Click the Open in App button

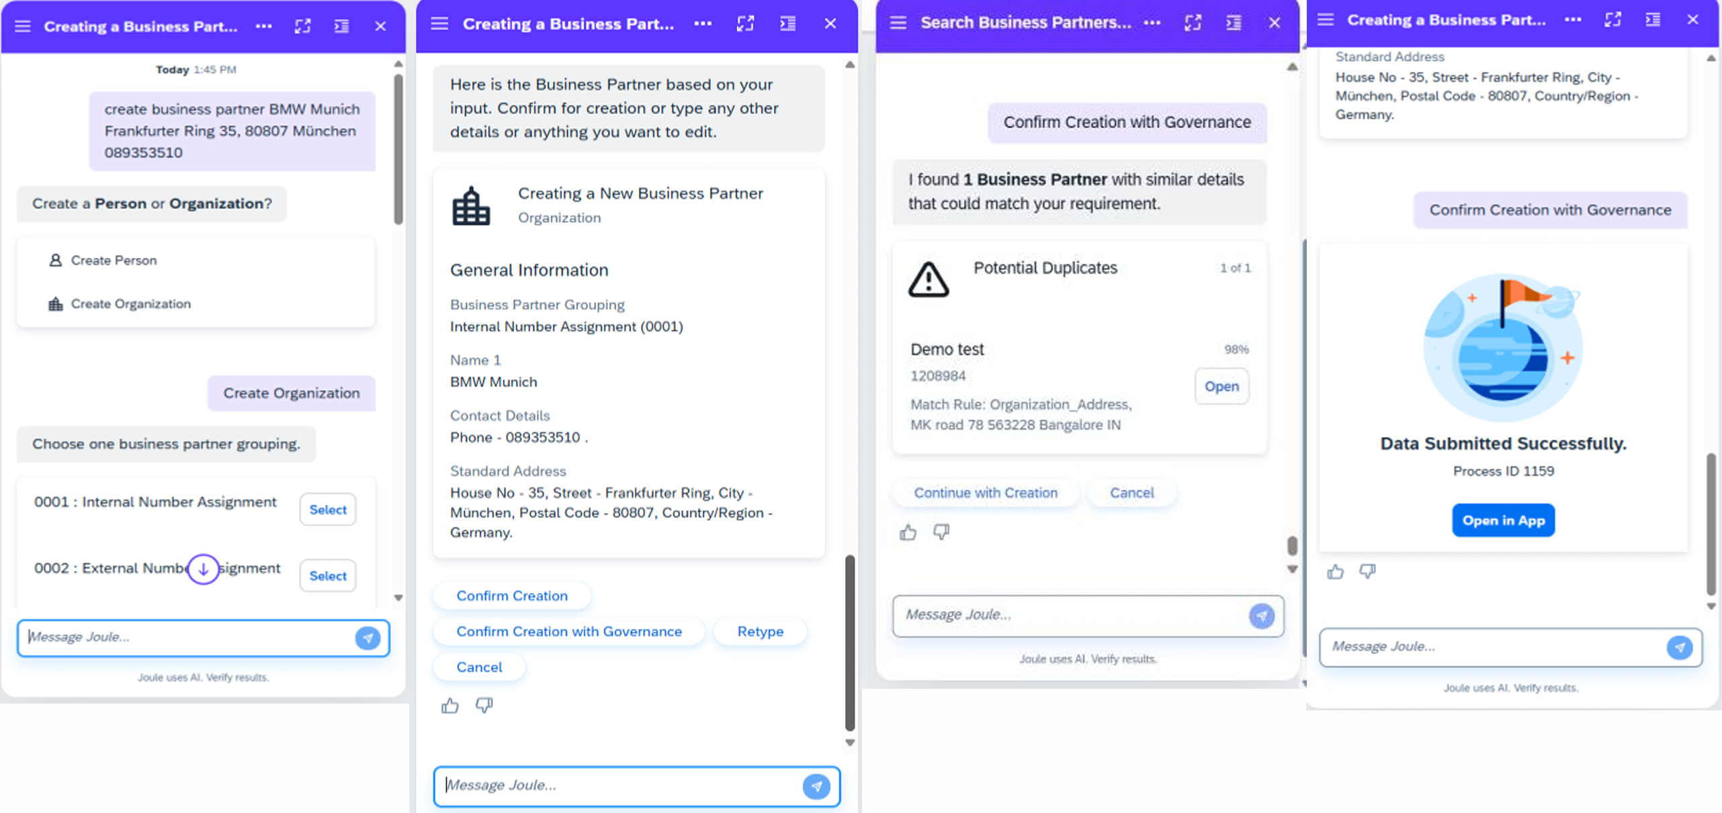(x=1503, y=520)
